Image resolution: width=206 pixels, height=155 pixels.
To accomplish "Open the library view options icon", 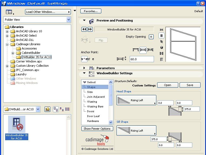I will (x=10, y=12).
